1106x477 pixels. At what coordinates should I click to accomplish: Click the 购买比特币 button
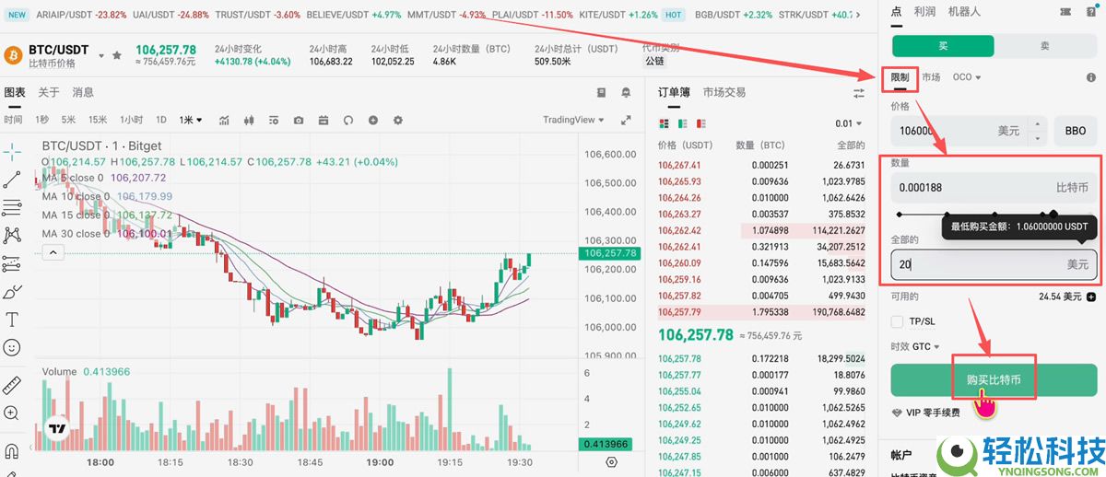point(994,379)
